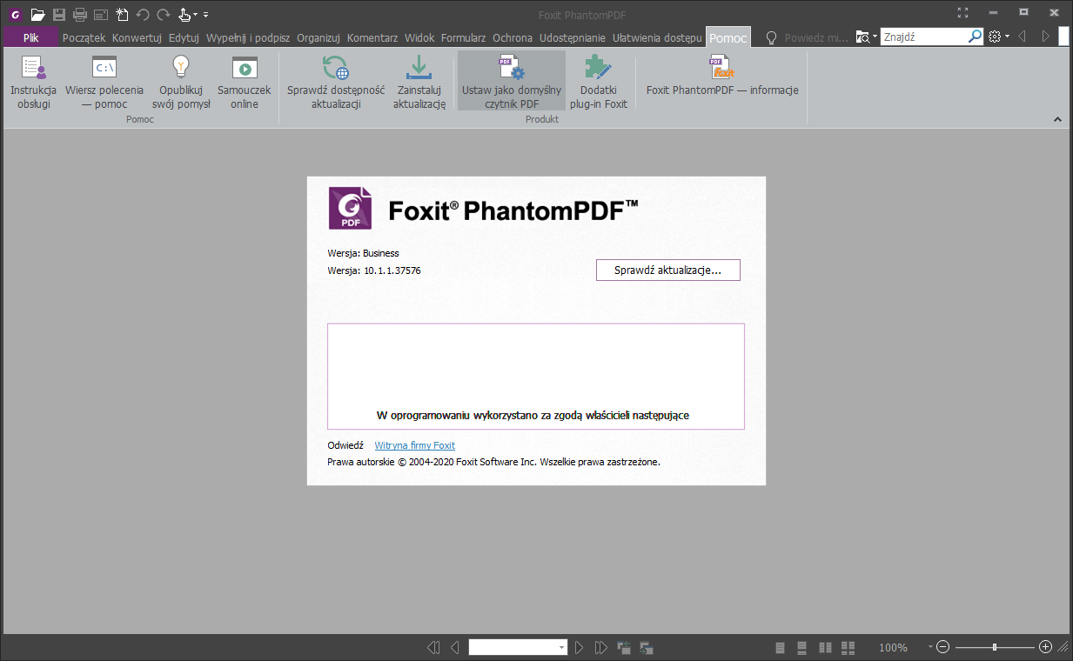Switch to the Edytuj tab
The height and width of the screenshot is (661, 1073).
[184, 37]
